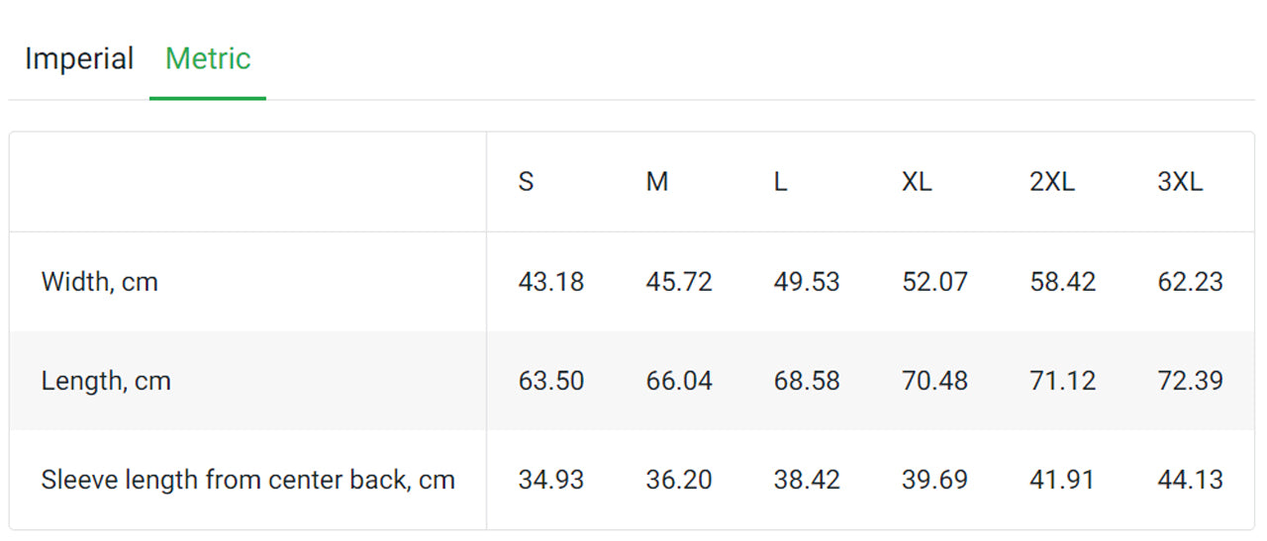This screenshot has width=1267, height=541.
Task: Click width value 43.18 for S
Action: point(551,282)
